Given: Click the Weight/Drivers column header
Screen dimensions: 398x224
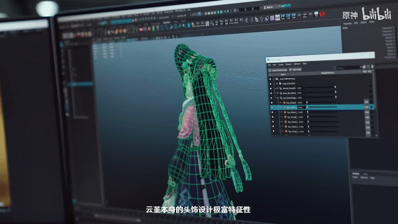Looking at the screenshot, I should pos(327,73).
